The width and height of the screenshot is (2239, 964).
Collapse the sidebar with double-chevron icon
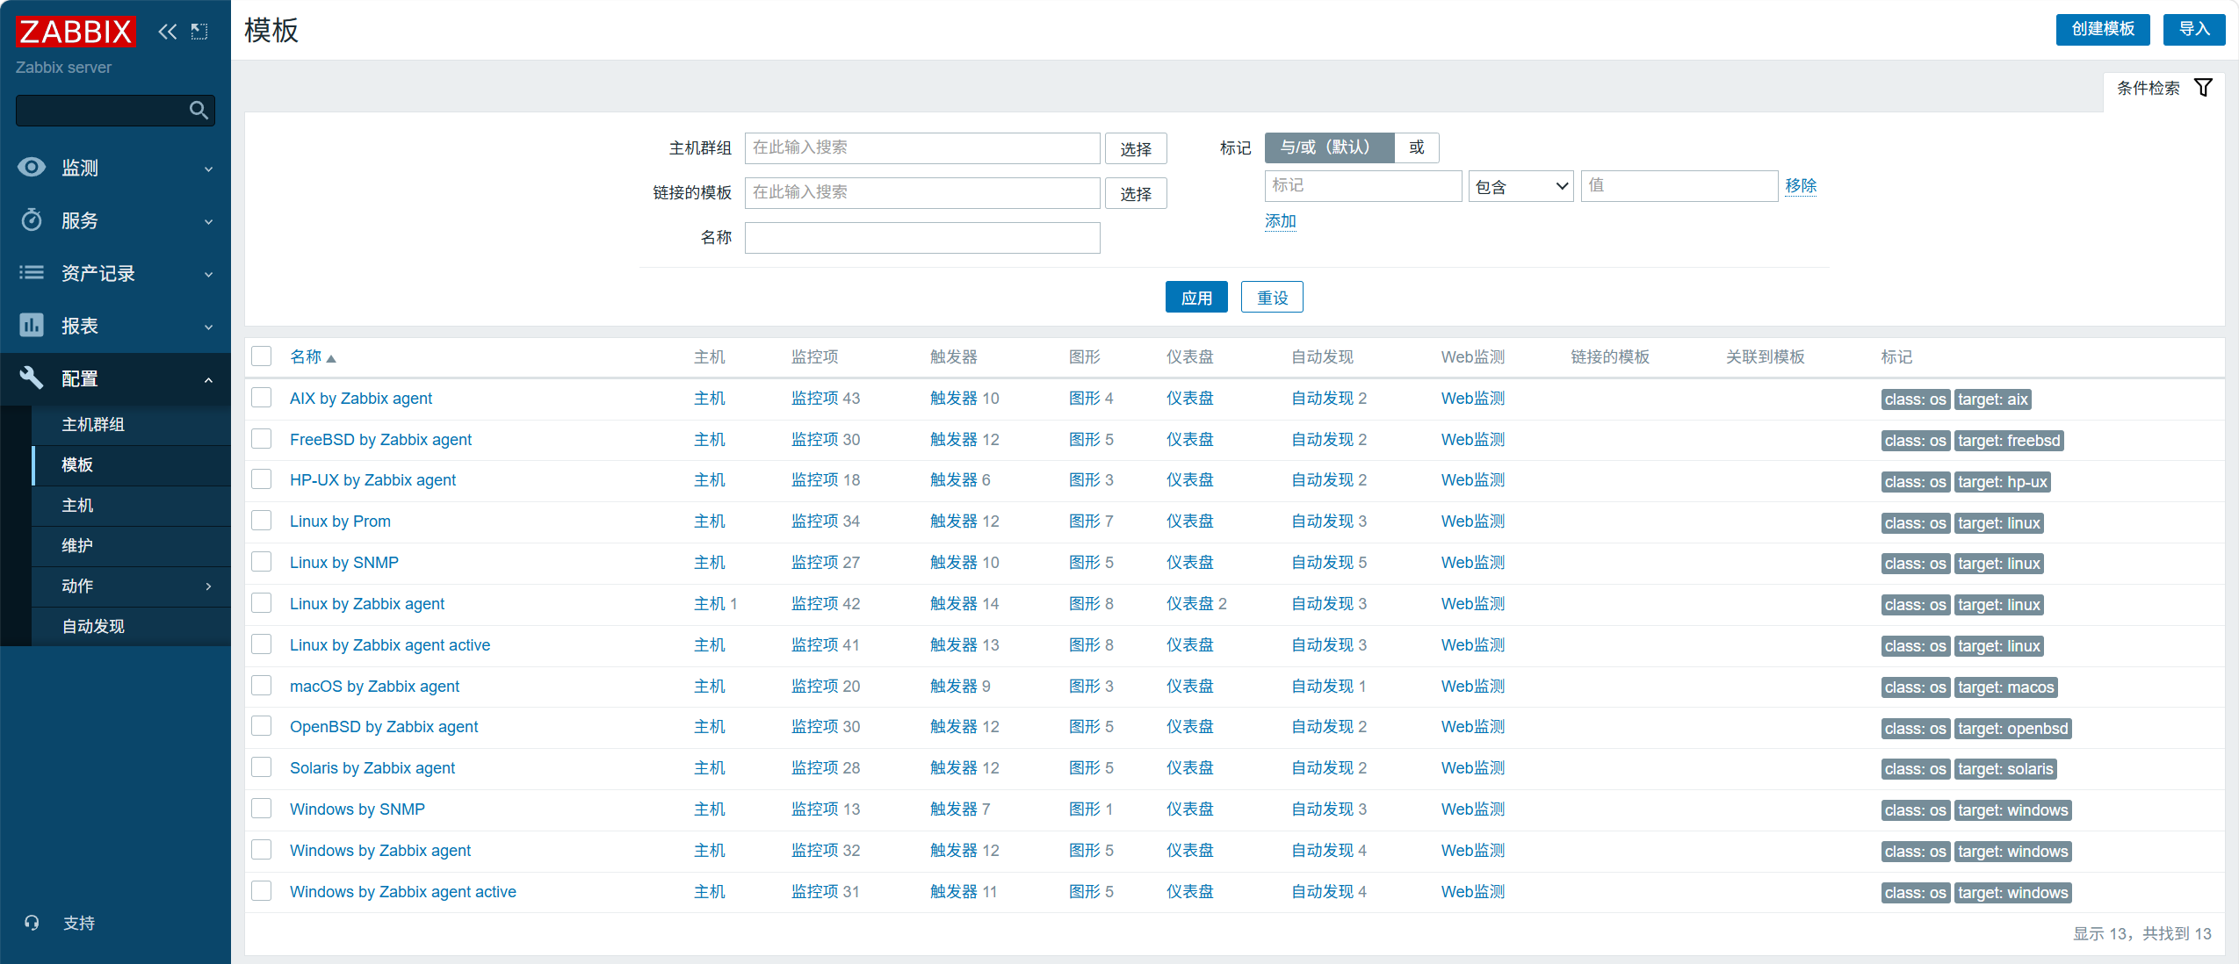pyautogui.click(x=167, y=32)
